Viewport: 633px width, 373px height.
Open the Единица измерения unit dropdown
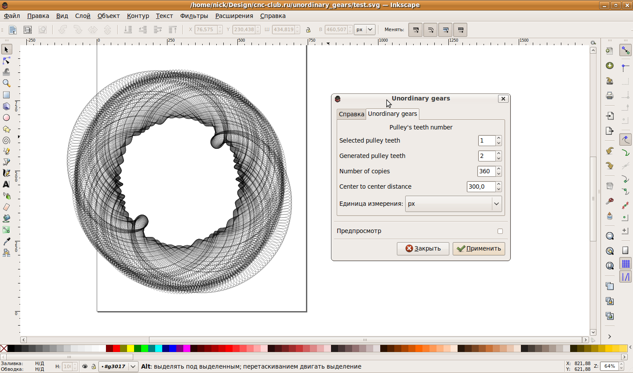(x=453, y=204)
